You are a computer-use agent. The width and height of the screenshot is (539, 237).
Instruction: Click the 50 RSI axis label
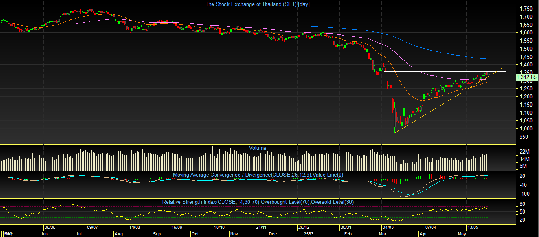pos(522,211)
